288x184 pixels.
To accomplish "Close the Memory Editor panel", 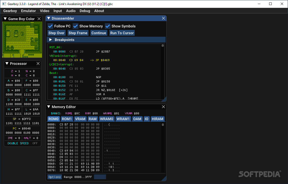I will point(163,107).
